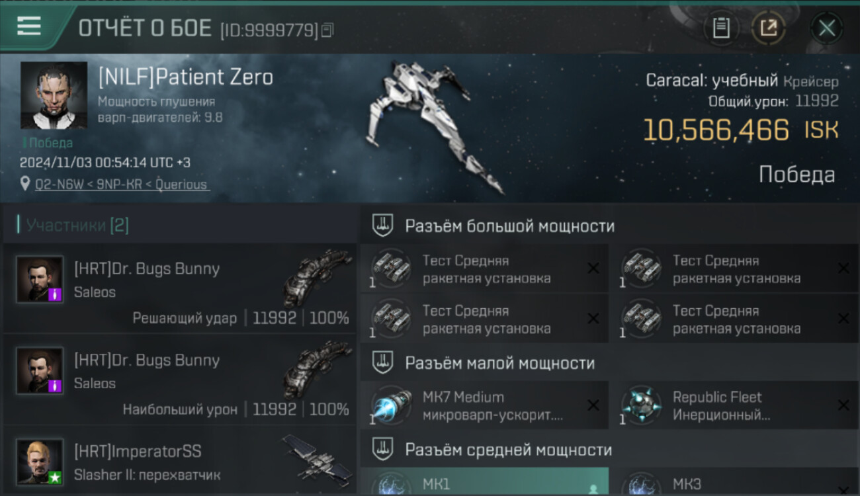Collapse the medium power slot section

609,450
